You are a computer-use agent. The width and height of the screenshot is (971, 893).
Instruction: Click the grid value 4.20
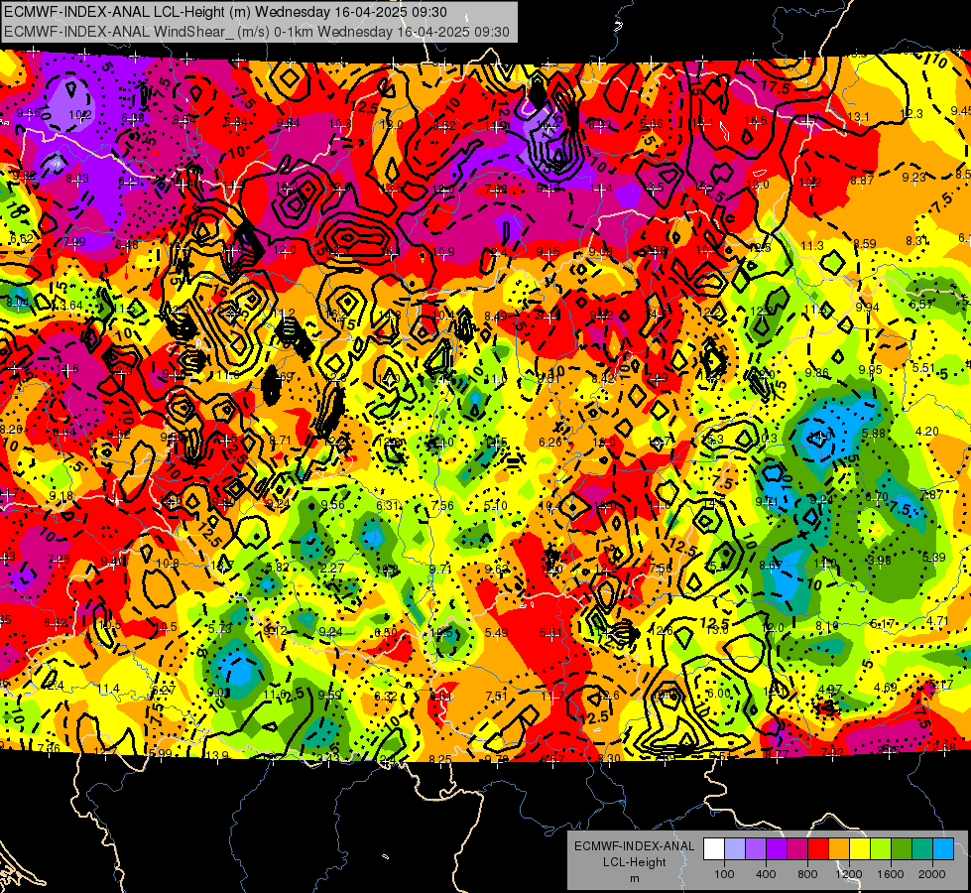point(927,431)
